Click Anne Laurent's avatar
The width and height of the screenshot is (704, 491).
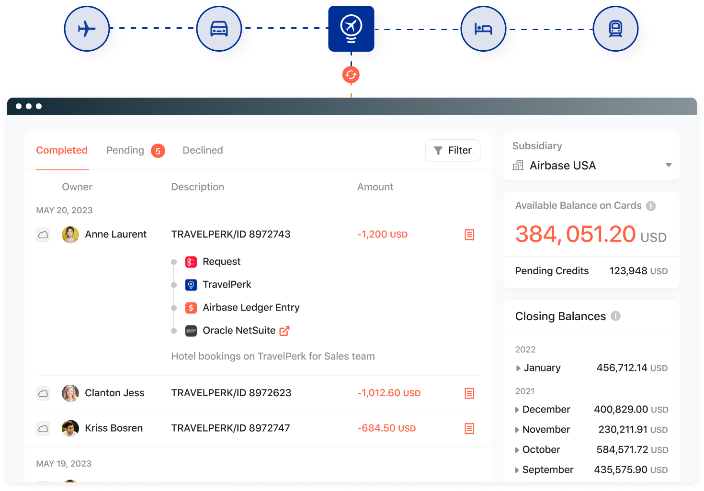tap(70, 234)
